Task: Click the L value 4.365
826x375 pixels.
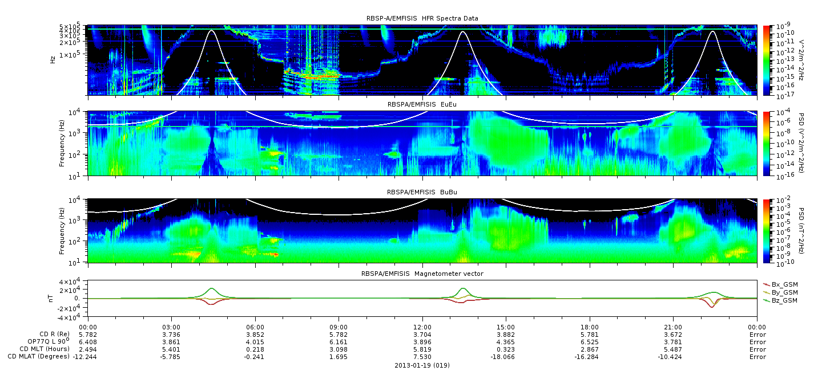Action: pos(506,341)
